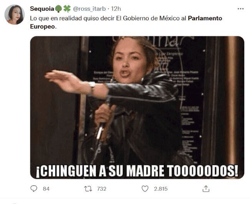Click the tweet text about Gobierno de México

click(x=126, y=22)
